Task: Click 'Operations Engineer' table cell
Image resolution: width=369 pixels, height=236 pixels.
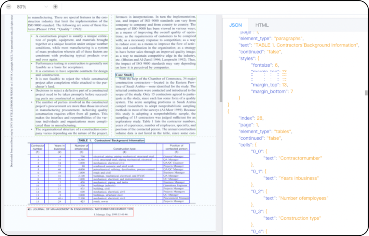Action: tap(176, 185)
